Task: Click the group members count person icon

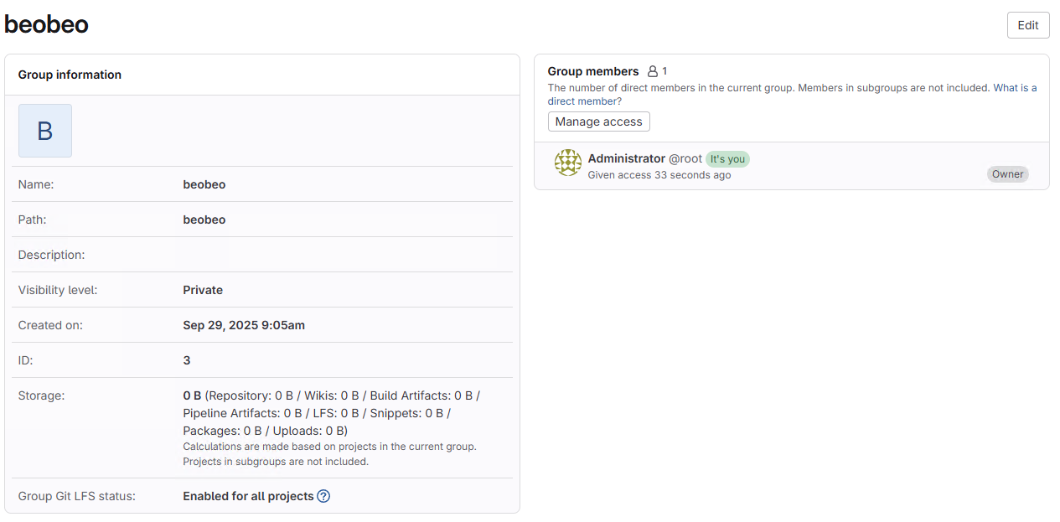Action: click(x=654, y=72)
